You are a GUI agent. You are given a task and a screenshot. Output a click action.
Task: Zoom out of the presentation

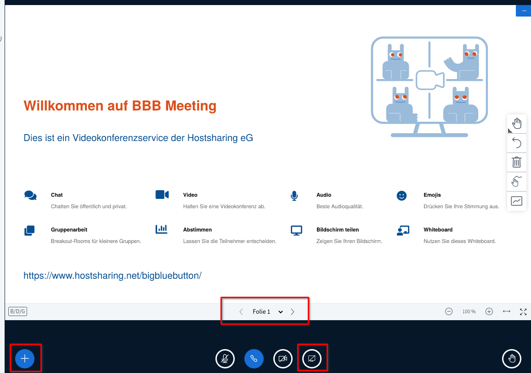[x=449, y=311]
